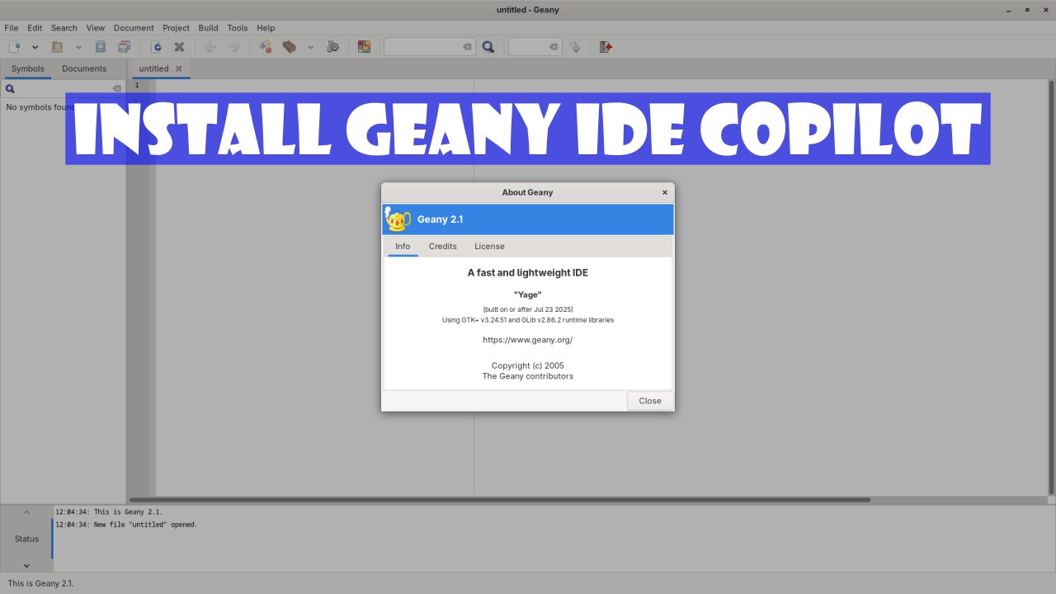Image resolution: width=1056 pixels, height=594 pixels.
Task: Open the Edit menu
Action: tap(35, 27)
